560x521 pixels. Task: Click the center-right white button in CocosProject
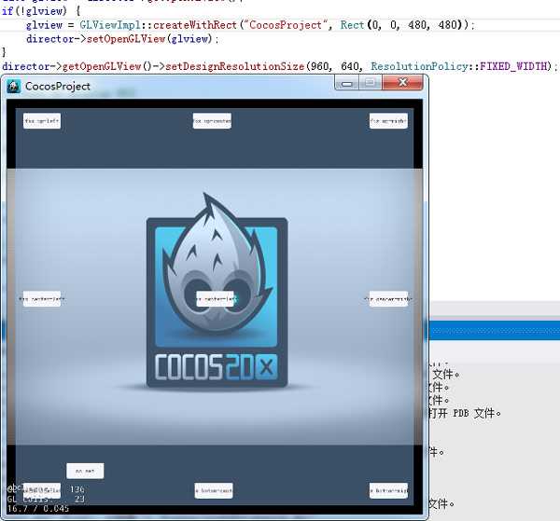[x=388, y=299]
